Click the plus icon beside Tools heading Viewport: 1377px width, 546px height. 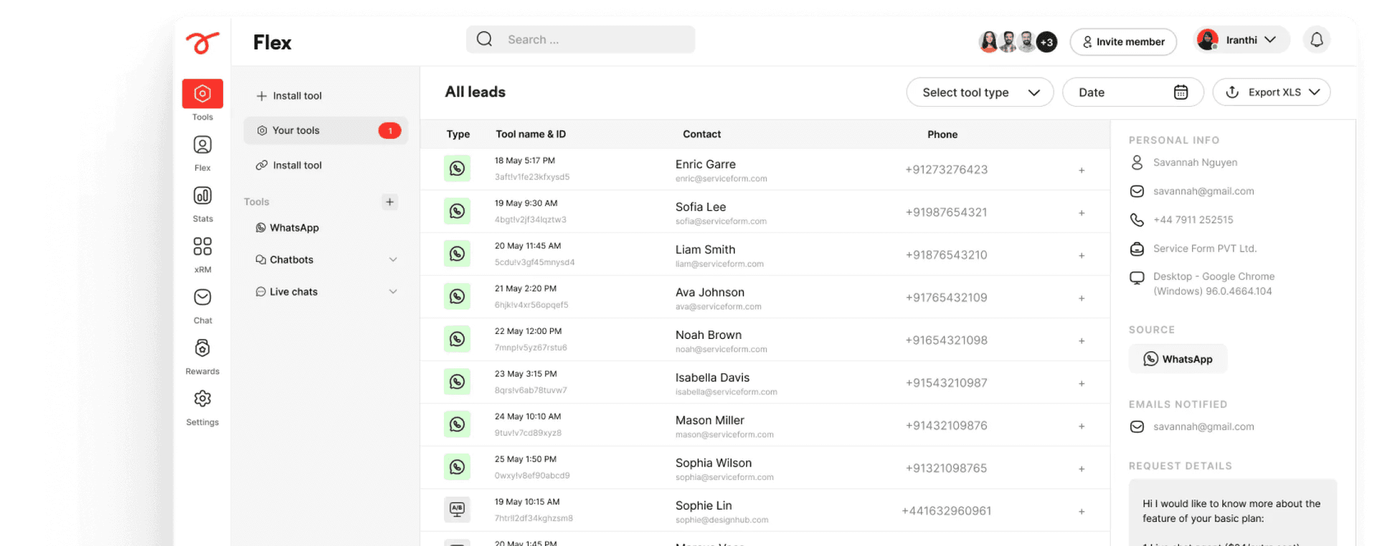coord(389,202)
